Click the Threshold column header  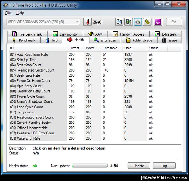(112, 48)
